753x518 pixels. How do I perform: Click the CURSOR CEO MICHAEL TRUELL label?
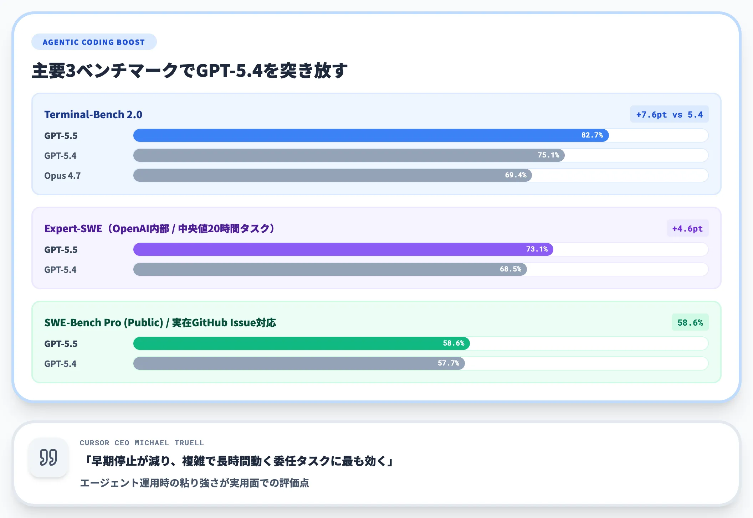pos(142,443)
